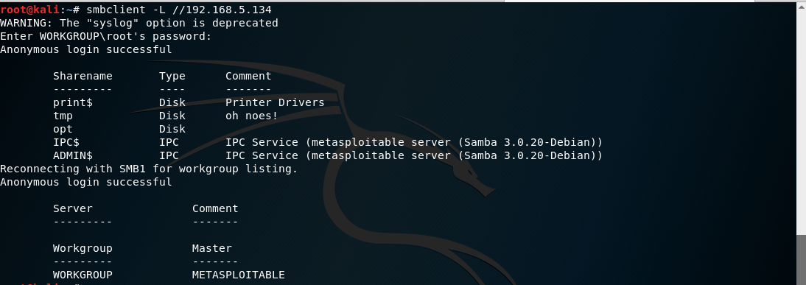806x285 pixels.
Task: Click the IPC$ share entry
Action: (66, 142)
